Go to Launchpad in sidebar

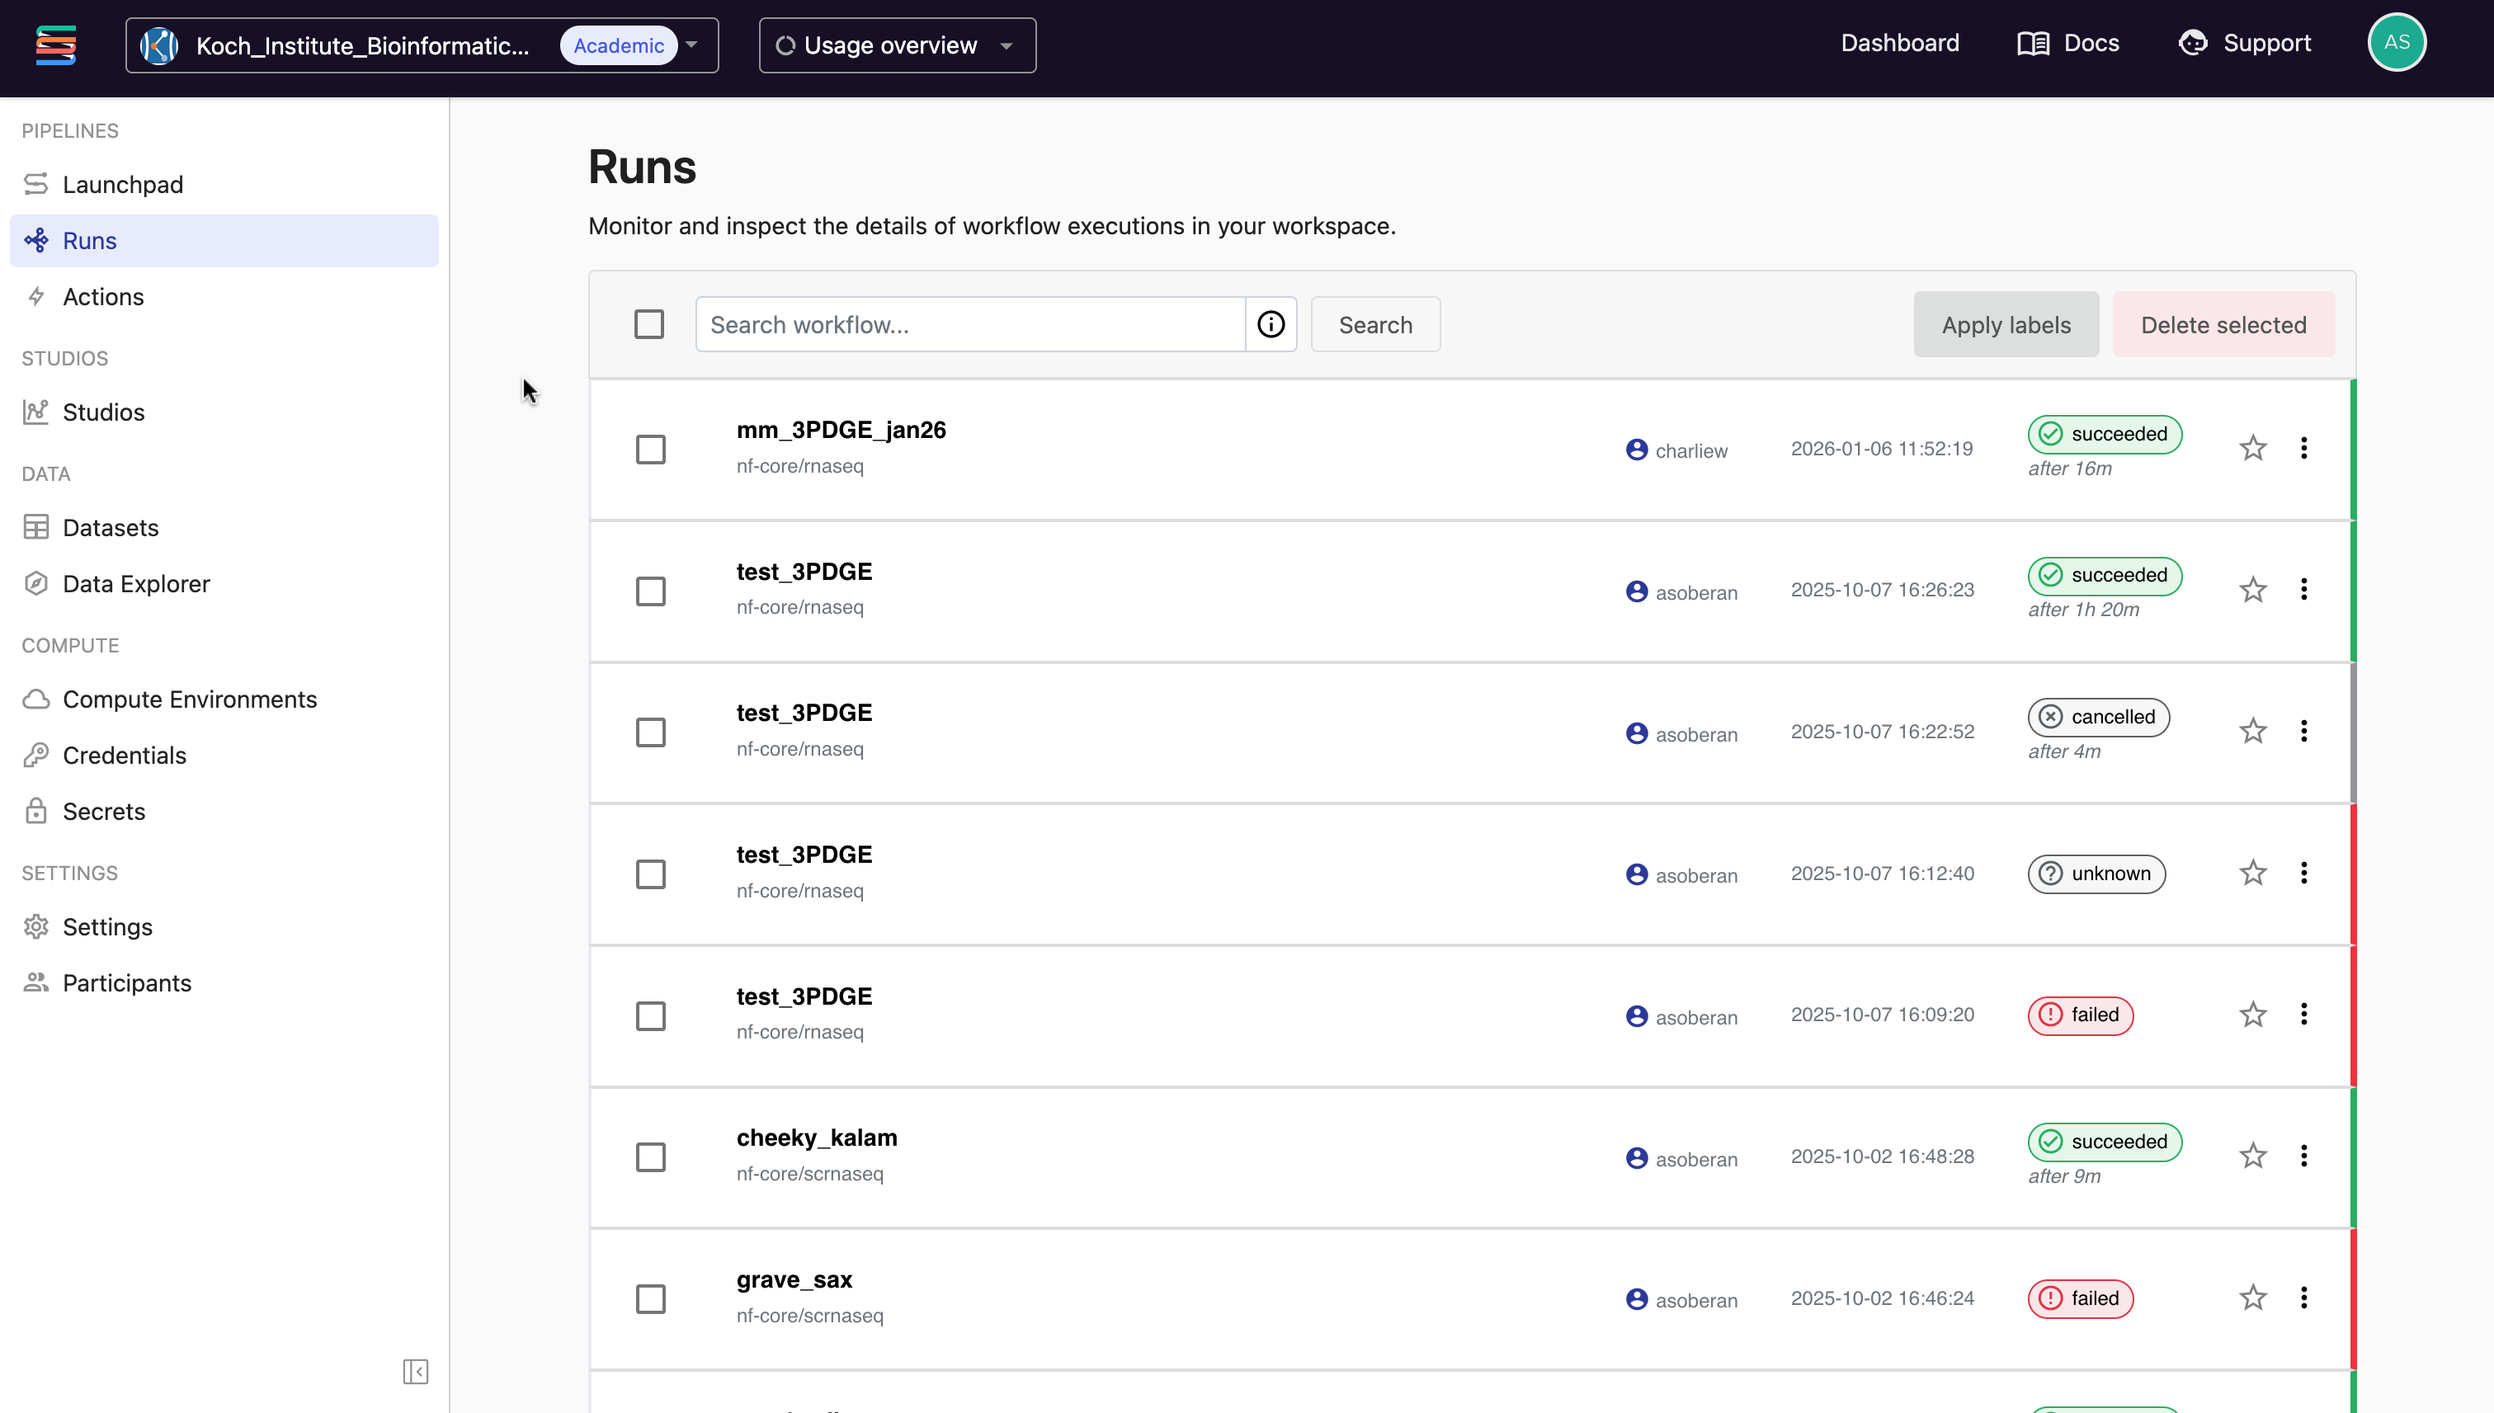point(123,185)
